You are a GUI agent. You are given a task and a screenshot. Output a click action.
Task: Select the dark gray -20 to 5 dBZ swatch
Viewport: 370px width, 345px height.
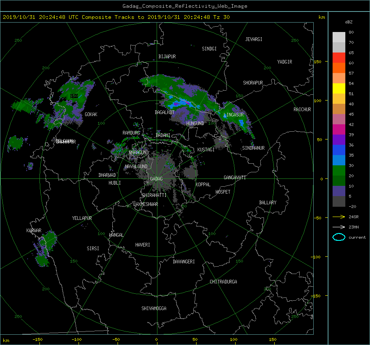339,201
